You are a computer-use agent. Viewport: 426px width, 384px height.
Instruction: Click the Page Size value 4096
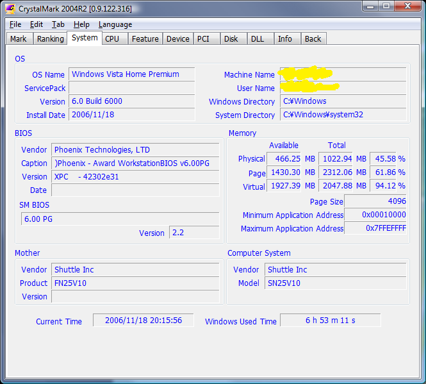point(375,201)
